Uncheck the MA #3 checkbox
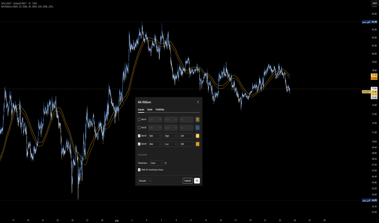Image resolution: width=379 pixels, height=223 pixels. click(x=139, y=136)
